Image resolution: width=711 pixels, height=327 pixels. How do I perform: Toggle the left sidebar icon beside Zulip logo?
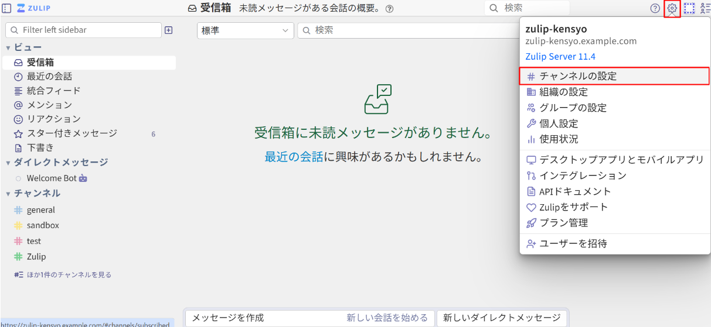(7, 8)
